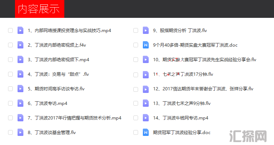Open file name 2、丁洪波内部绝密视频上.f4v
The height and width of the screenshot is (145, 274).
click(57, 45)
